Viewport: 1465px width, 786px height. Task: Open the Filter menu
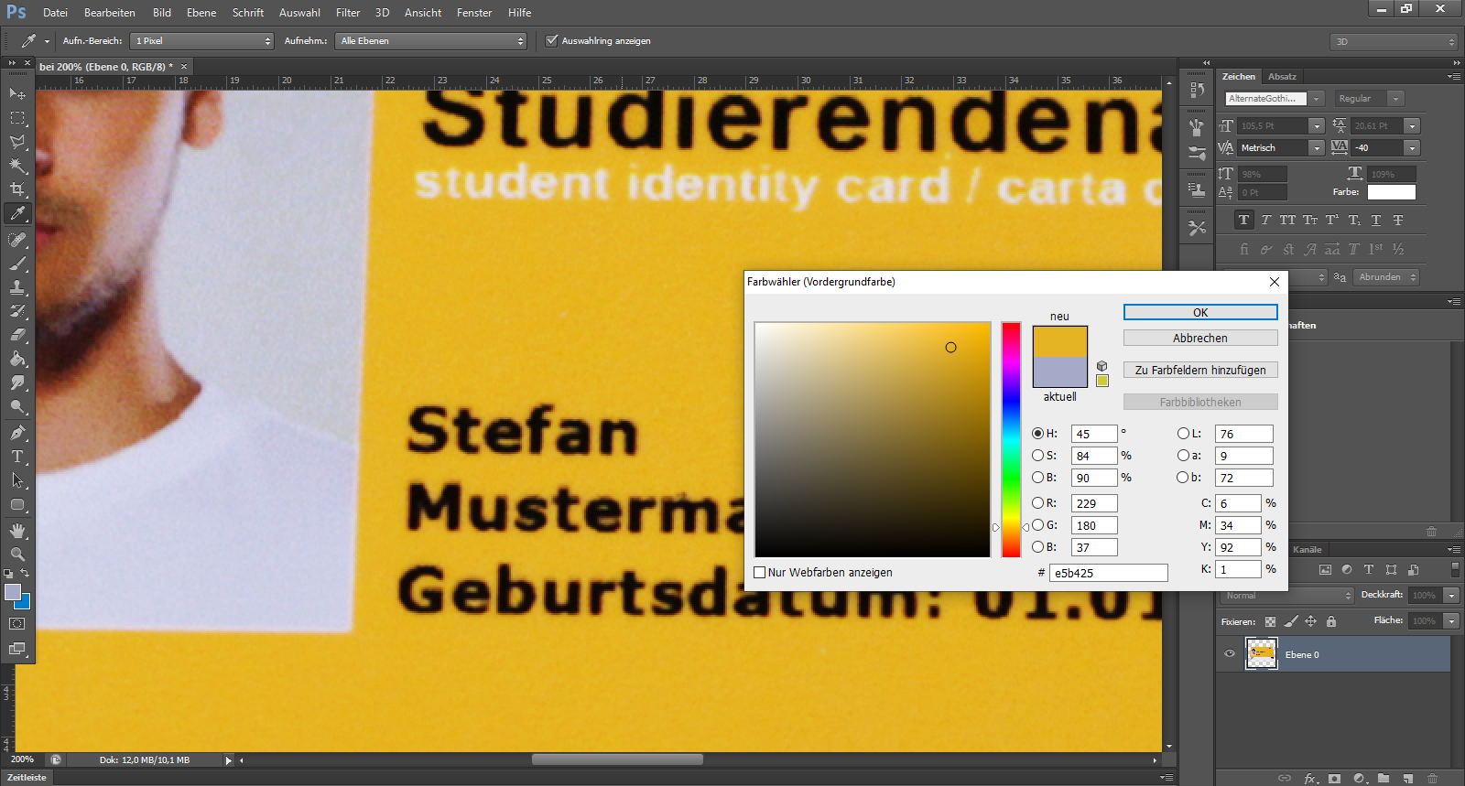(348, 13)
